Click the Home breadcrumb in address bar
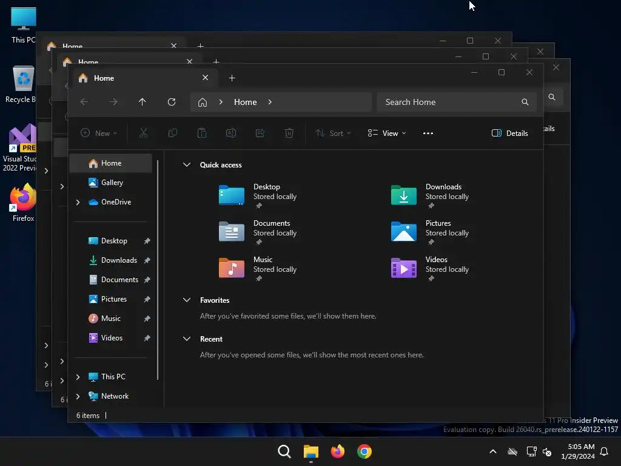Viewport: 621px width, 466px height. (x=245, y=102)
